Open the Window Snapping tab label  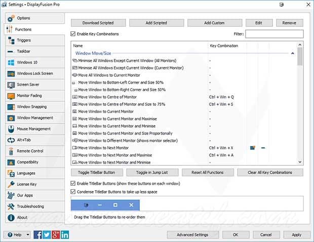tap(31, 107)
